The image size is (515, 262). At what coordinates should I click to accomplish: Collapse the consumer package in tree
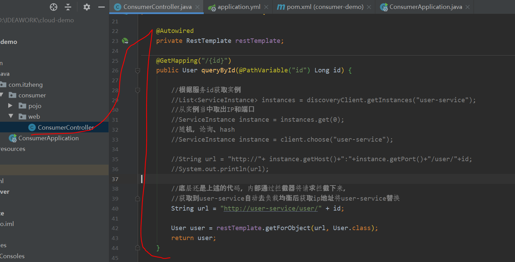click(x=2, y=95)
